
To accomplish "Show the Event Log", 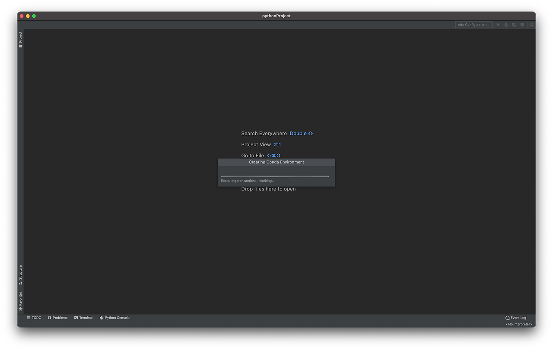I will pos(516,318).
